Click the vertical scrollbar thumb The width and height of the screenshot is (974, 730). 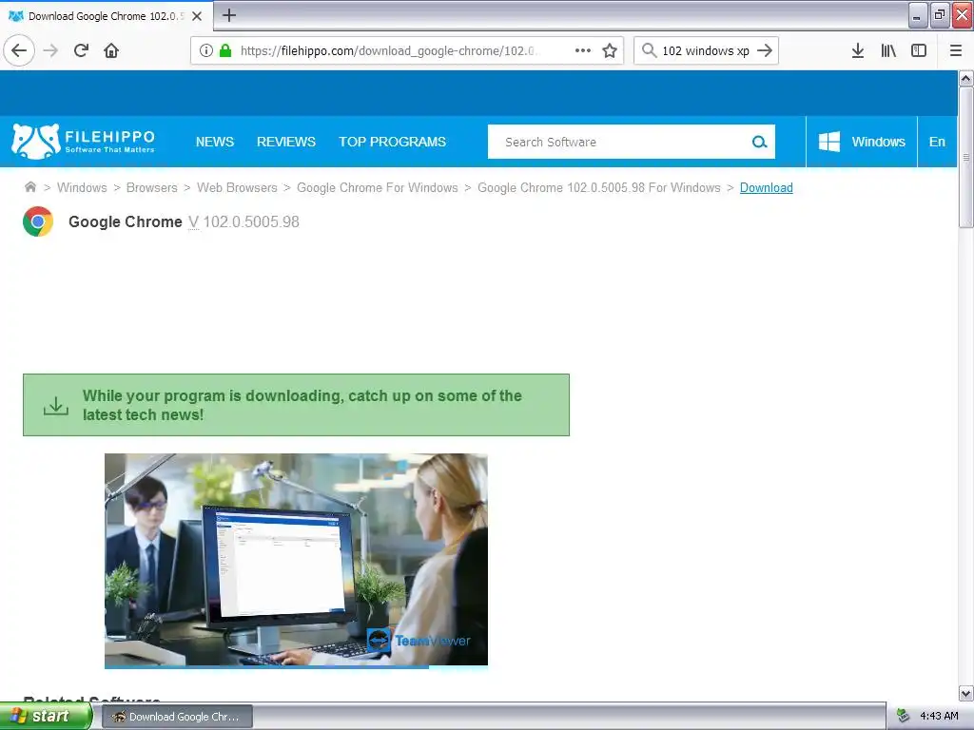(x=966, y=158)
